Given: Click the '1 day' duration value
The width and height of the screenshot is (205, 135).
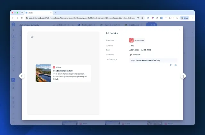Looking at the screenshot, I should pyautogui.click(x=131, y=45).
